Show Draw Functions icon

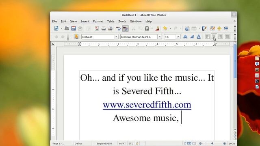click(x=204, y=28)
